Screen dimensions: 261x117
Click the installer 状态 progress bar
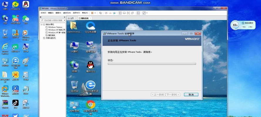[x=152, y=64]
